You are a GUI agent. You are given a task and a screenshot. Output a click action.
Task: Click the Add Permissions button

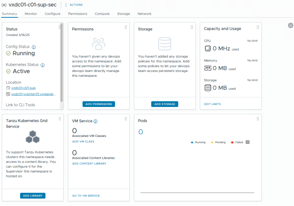click(99, 104)
